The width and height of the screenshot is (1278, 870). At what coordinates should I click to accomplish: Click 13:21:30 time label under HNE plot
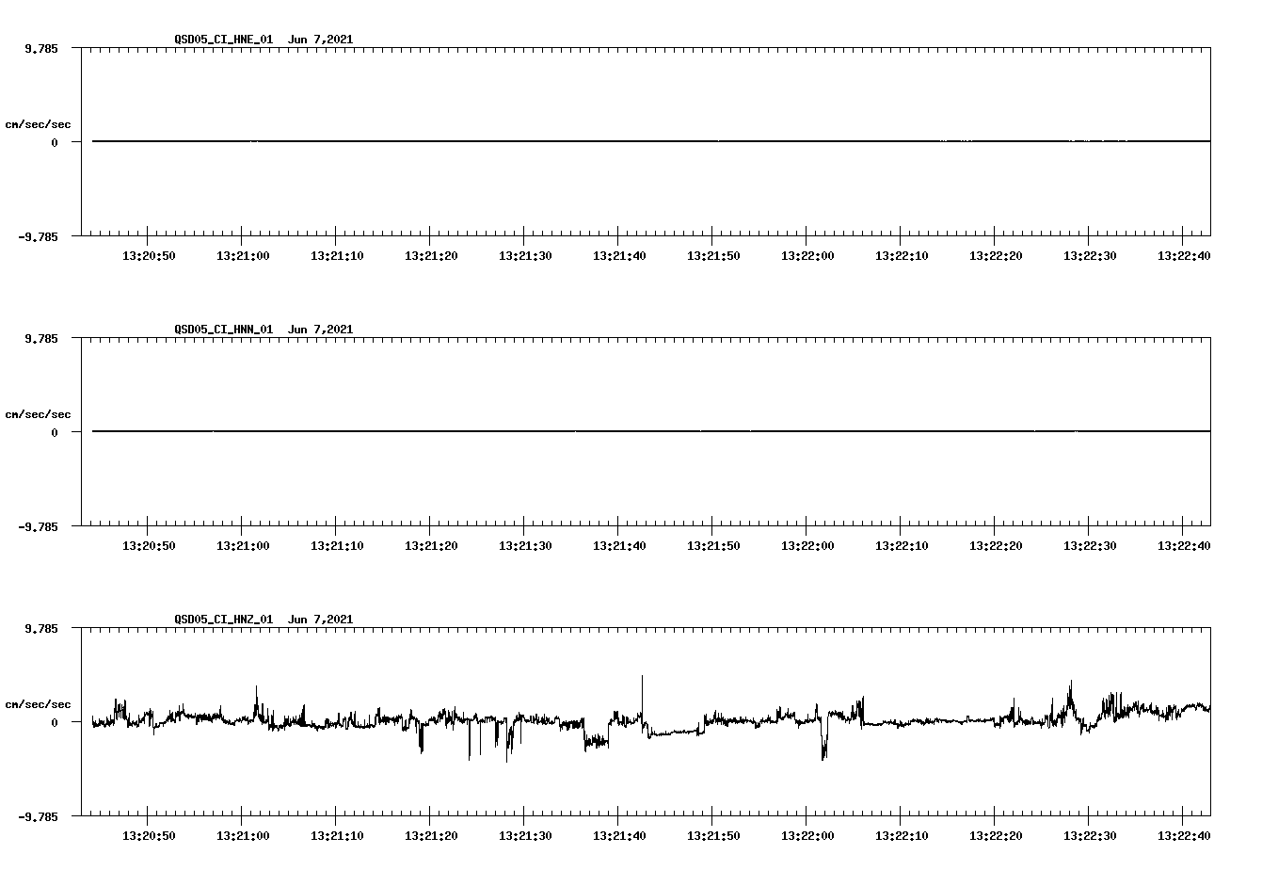coord(525,256)
